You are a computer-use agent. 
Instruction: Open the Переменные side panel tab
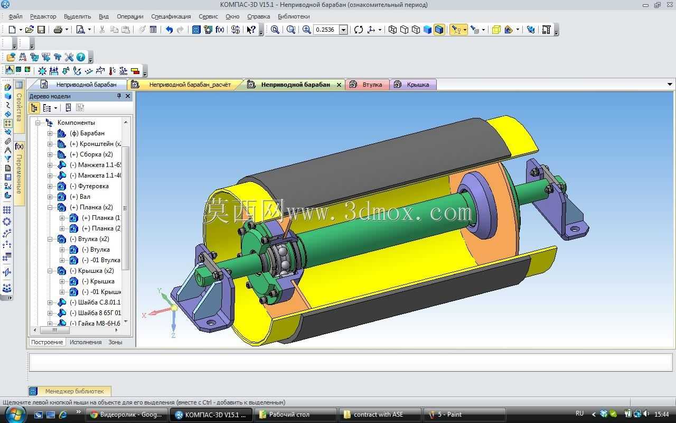pos(19,174)
